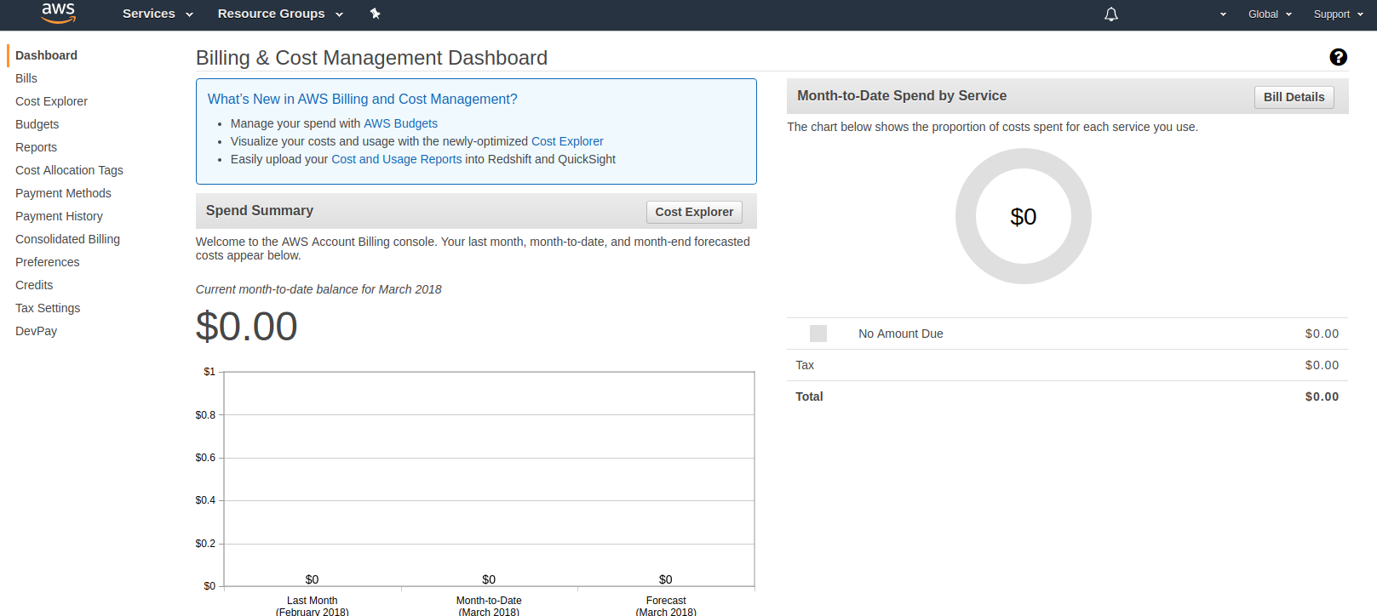
Task: Click the $0.8 chart axis value
Action: pyautogui.click(x=205, y=415)
